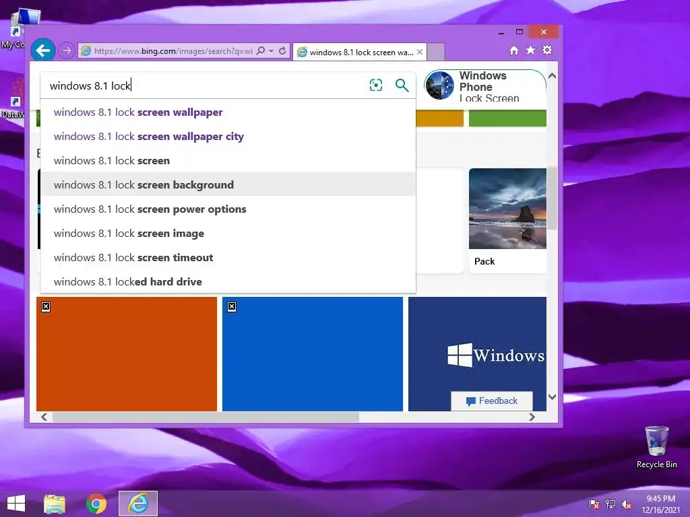This screenshot has height=517, width=690.
Task: Refresh the page with the reload icon
Action: [282, 50]
